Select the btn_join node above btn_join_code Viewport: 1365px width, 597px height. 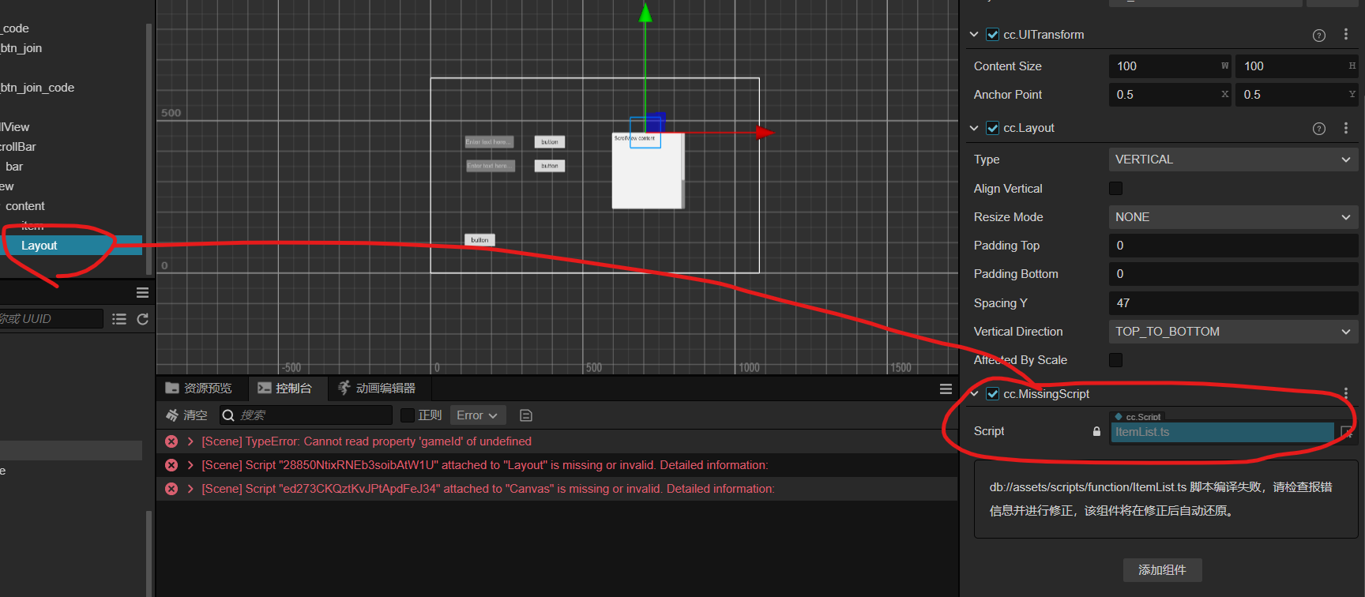pyautogui.click(x=21, y=48)
